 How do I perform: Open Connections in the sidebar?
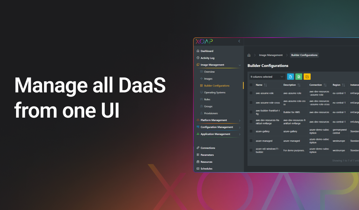(x=208, y=148)
